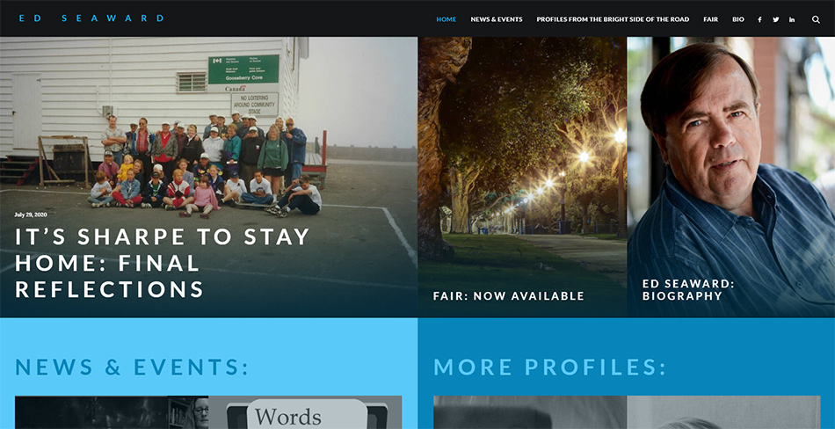
Task: Open the Bio menu item
Action: pyautogui.click(x=738, y=19)
